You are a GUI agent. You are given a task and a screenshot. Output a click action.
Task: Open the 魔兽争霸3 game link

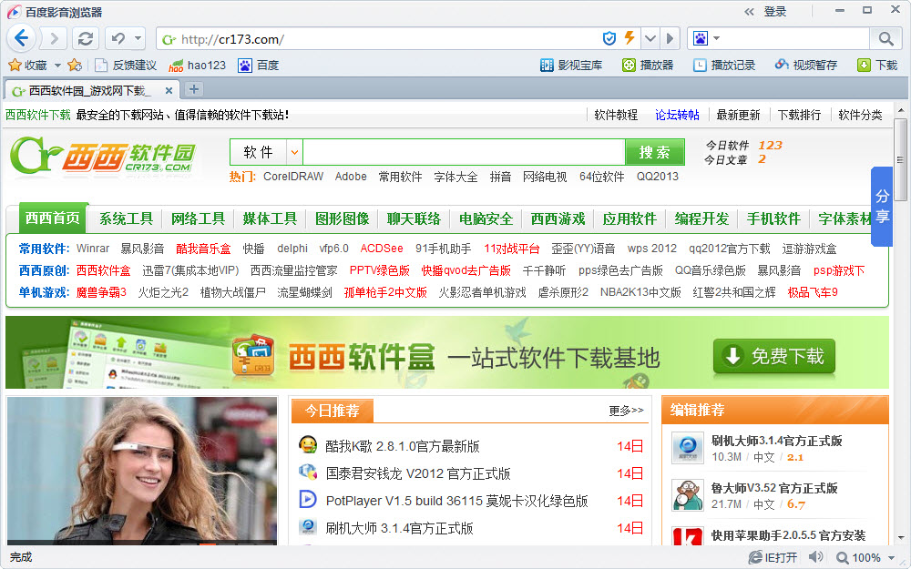[x=101, y=292]
